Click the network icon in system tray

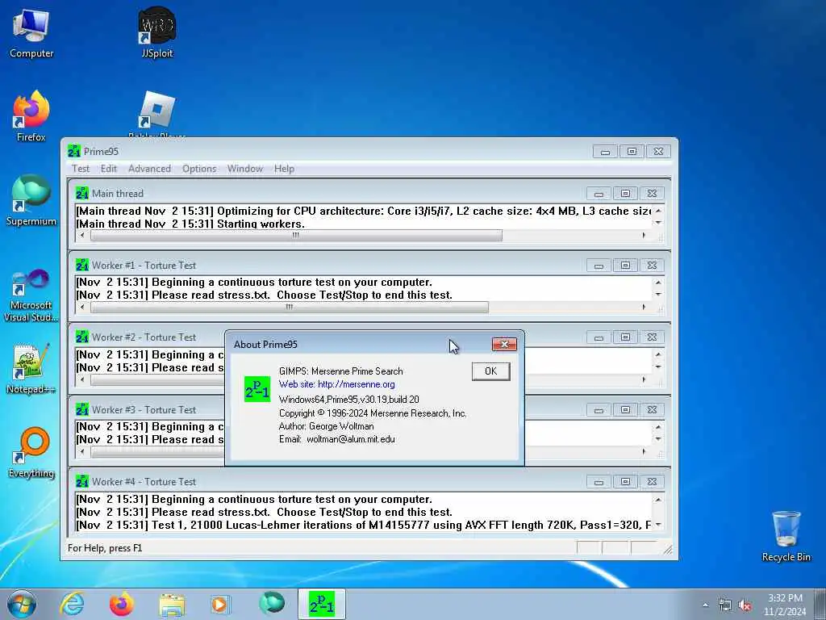pos(725,605)
